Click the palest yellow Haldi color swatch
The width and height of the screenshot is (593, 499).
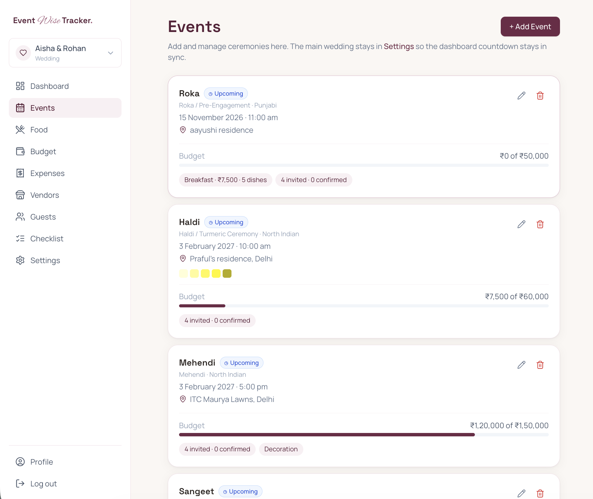183,274
